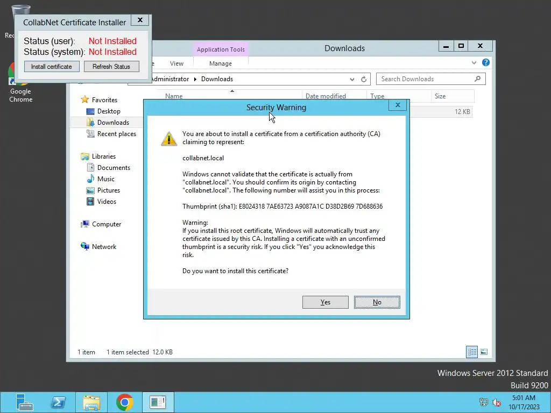Select the Google Chrome desktop shortcut
The width and height of the screenshot is (551, 413).
(21, 84)
